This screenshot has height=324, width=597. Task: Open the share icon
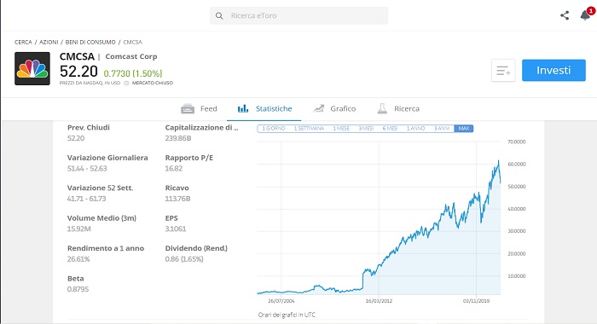(x=565, y=15)
